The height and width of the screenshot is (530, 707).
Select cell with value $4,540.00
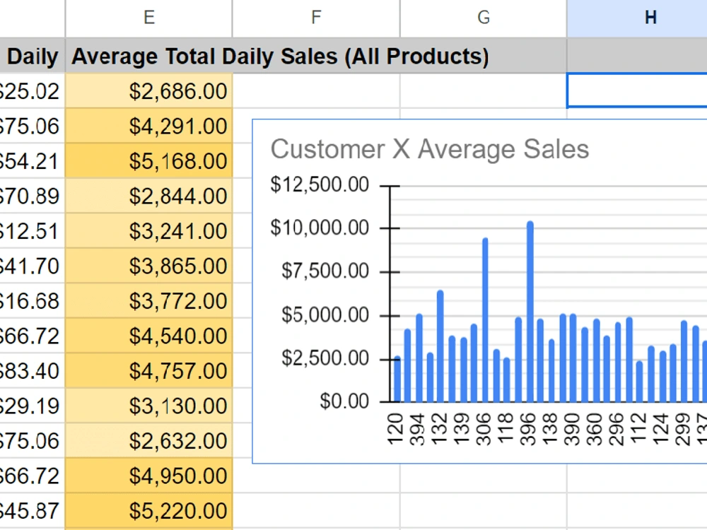[148, 336]
